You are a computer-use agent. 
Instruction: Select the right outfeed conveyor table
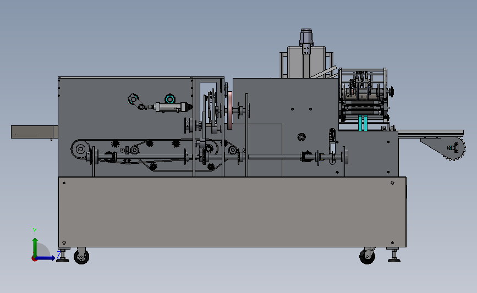431,134
